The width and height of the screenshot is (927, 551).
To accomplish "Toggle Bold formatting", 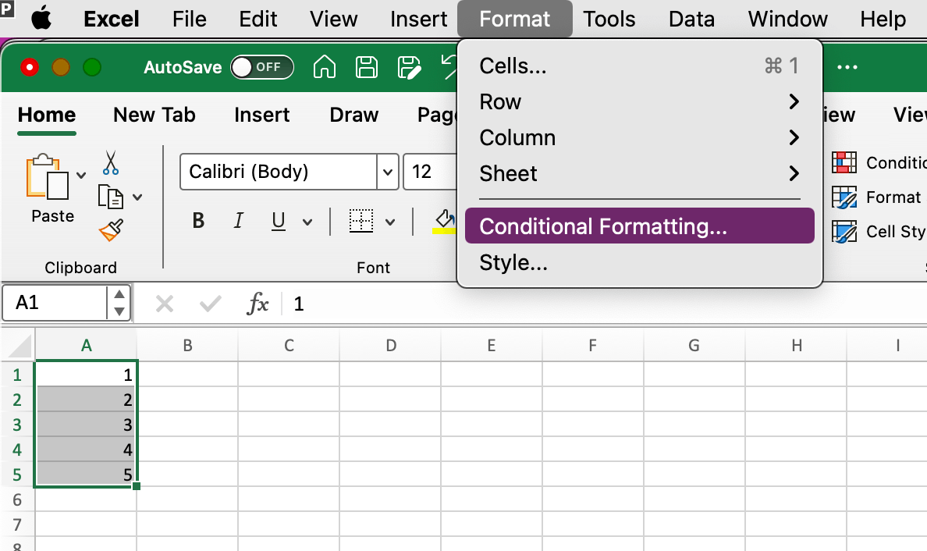I will (198, 221).
